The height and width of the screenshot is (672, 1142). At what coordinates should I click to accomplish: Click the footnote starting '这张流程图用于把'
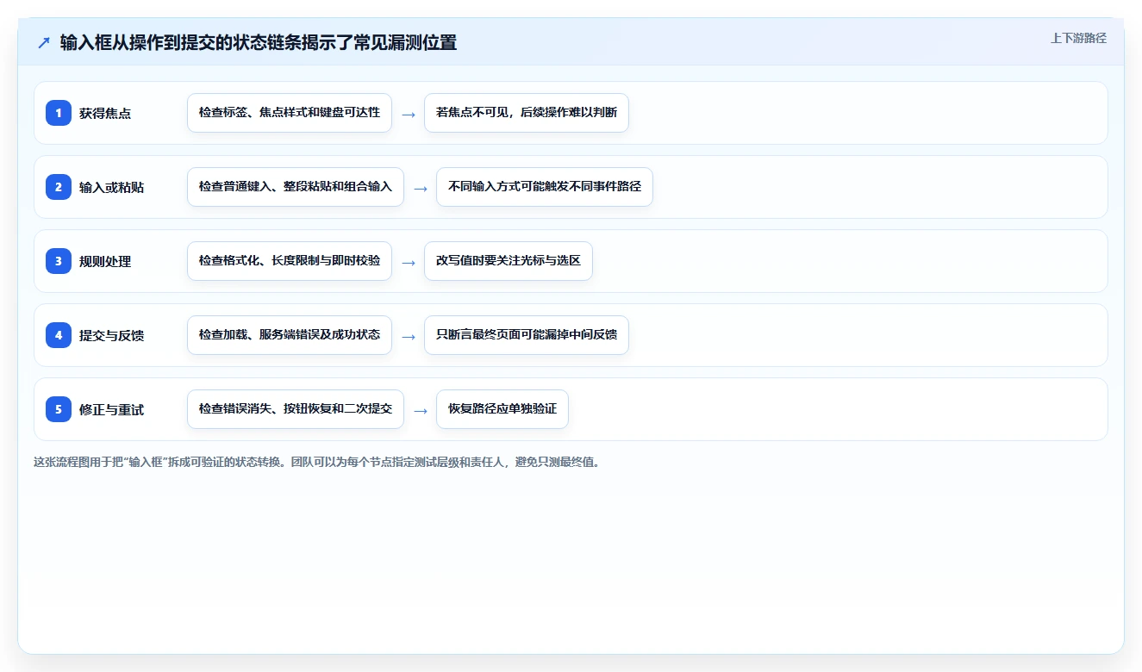click(x=316, y=462)
